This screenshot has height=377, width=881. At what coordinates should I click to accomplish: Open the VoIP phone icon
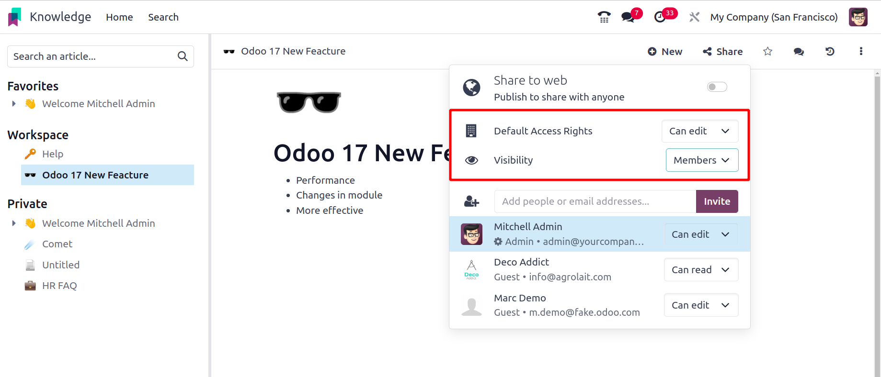604,17
